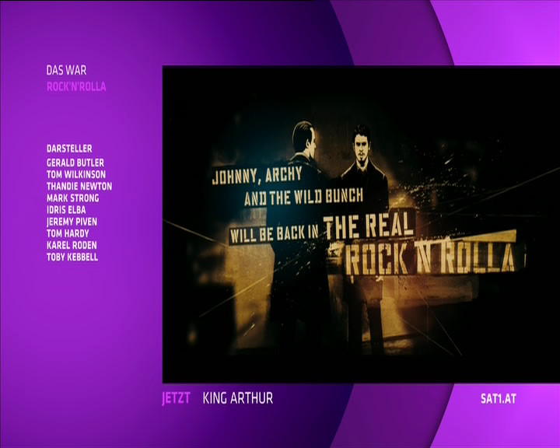Viewport: 560px width, 448px height.
Task: Select the purple 'ROCK'N'ROLLA' title text
Action: (x=76, y=86)
